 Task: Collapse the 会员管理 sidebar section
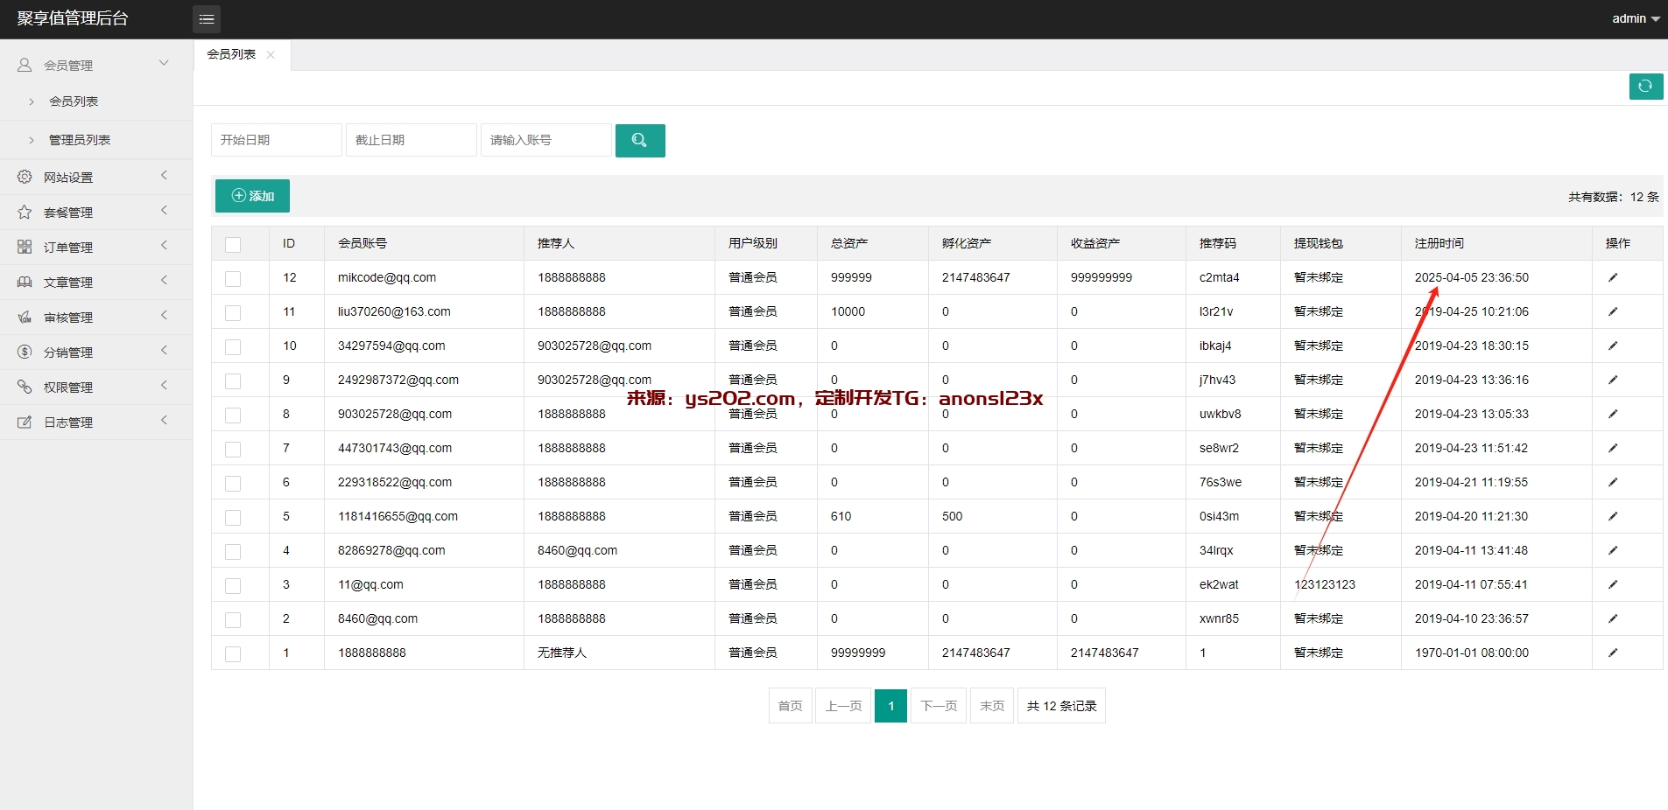(68, 66)
